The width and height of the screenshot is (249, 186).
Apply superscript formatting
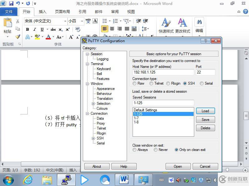point(68,29)
